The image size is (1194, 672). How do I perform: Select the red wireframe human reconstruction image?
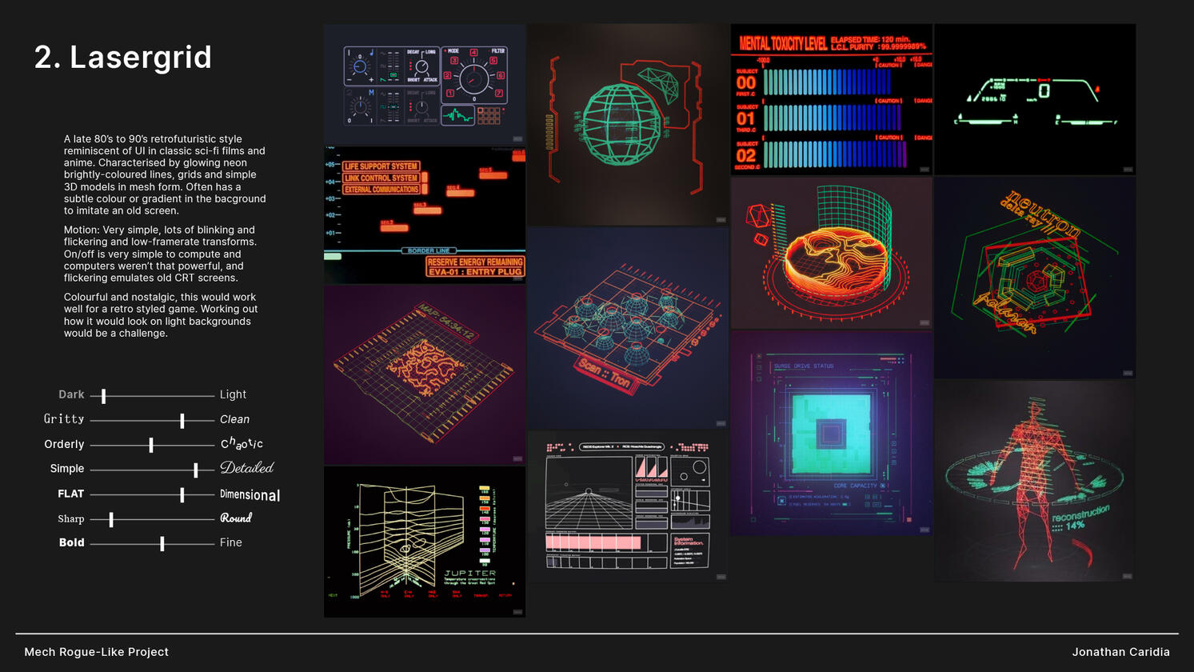coord(1034,480)
